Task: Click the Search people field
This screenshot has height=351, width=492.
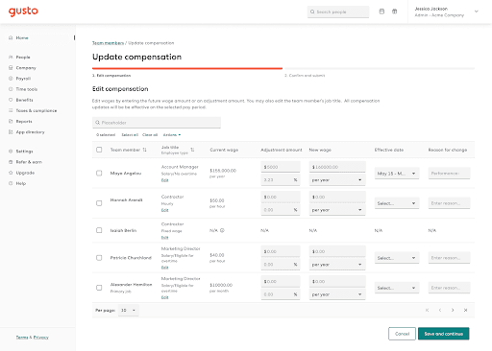Action: click(x=338, y=12)
